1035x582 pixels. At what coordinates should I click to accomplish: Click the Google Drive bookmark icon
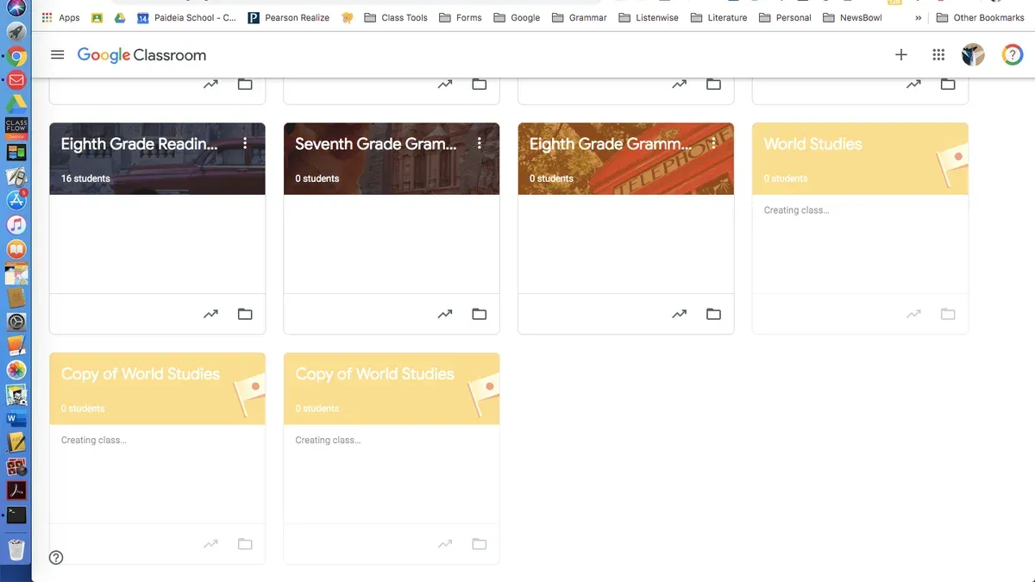120,17
